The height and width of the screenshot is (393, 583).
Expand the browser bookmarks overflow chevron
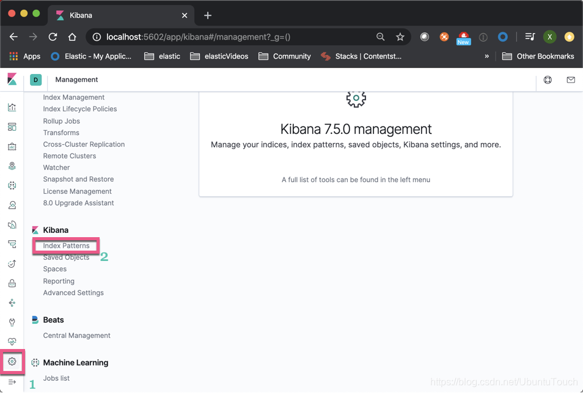coord(486,56)
